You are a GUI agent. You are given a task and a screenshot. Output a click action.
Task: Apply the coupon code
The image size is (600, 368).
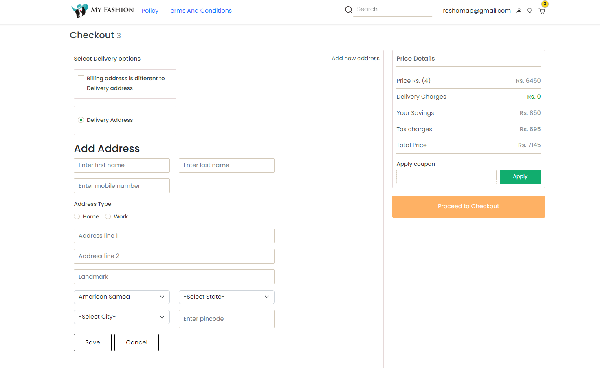[520, 177]
